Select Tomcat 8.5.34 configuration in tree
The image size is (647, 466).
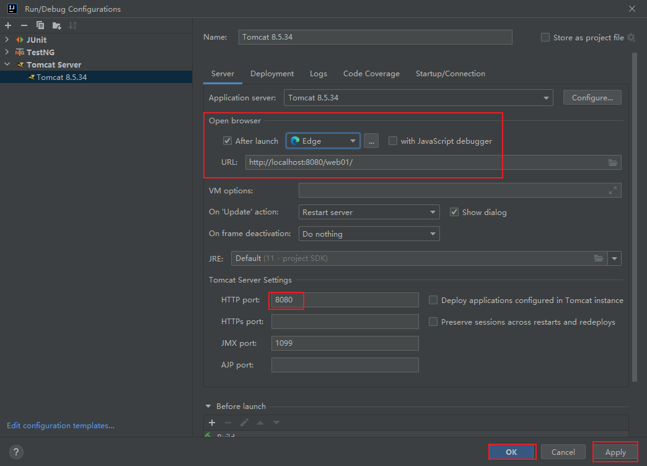click(96, 77)
